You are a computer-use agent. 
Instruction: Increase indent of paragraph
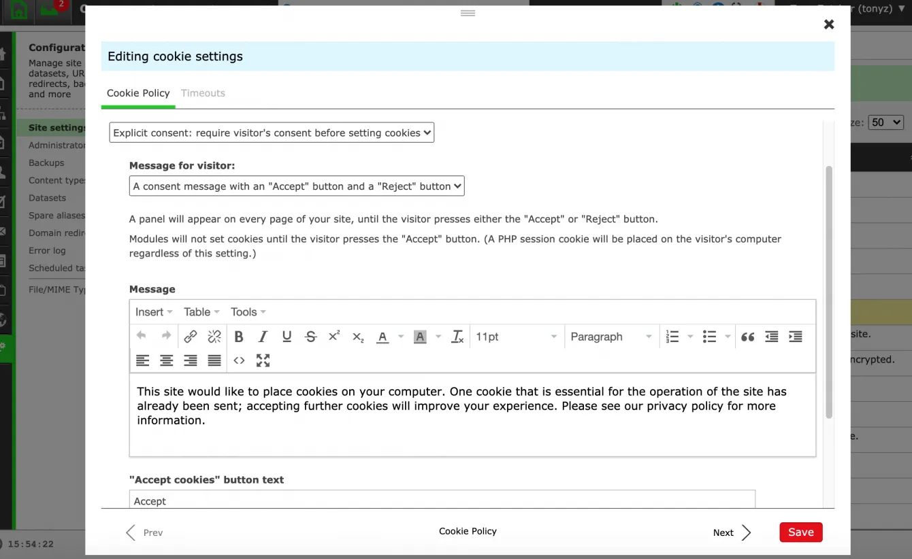tap(796, 337)
